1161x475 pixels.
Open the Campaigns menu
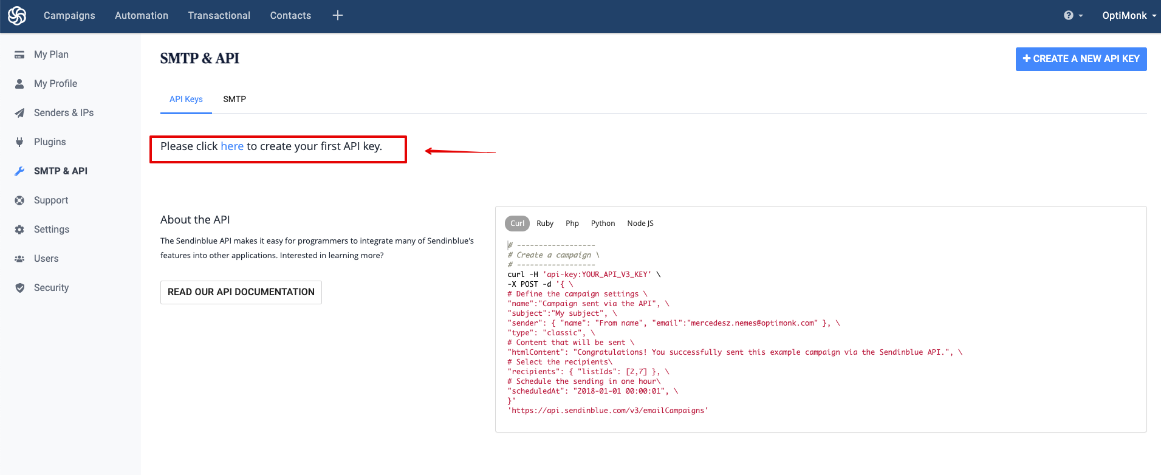pos(69,16)
